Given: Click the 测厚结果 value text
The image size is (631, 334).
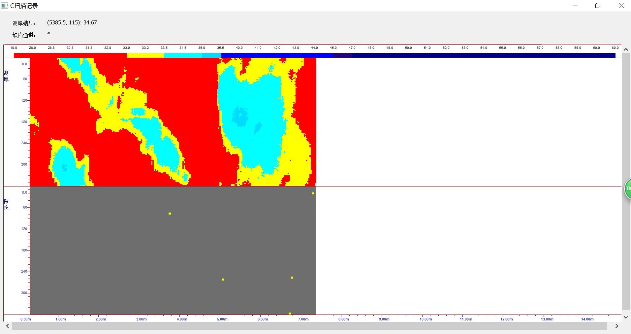Looking at the screenshot, I should click(72, 22).
